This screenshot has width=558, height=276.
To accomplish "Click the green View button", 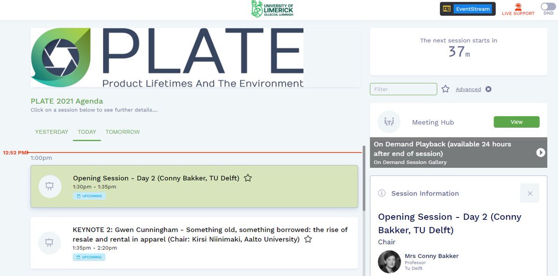I will (x=517, y=122).
